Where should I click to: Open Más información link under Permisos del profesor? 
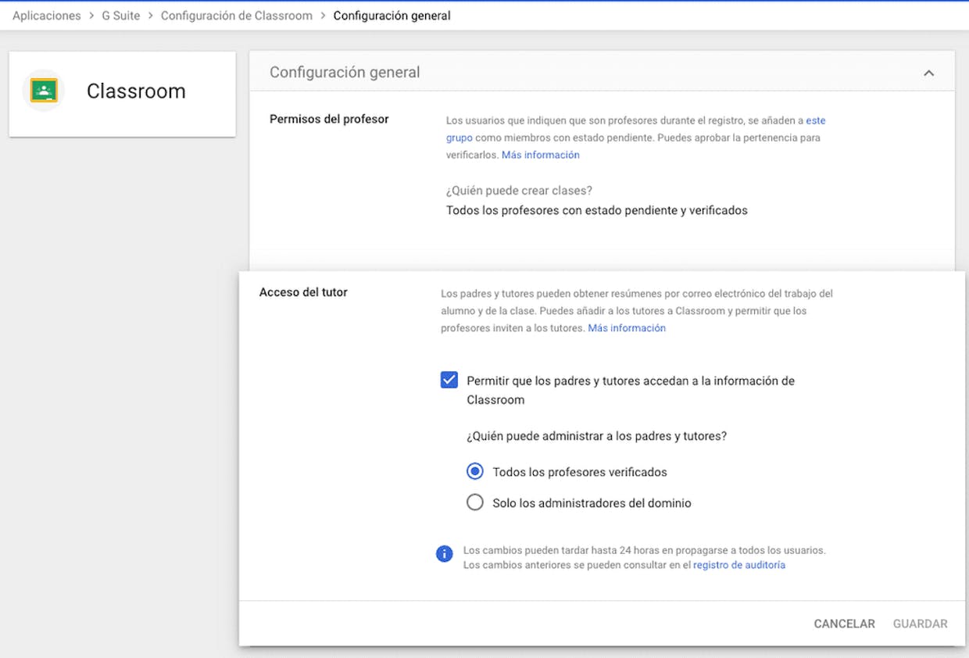click(541, 155)
